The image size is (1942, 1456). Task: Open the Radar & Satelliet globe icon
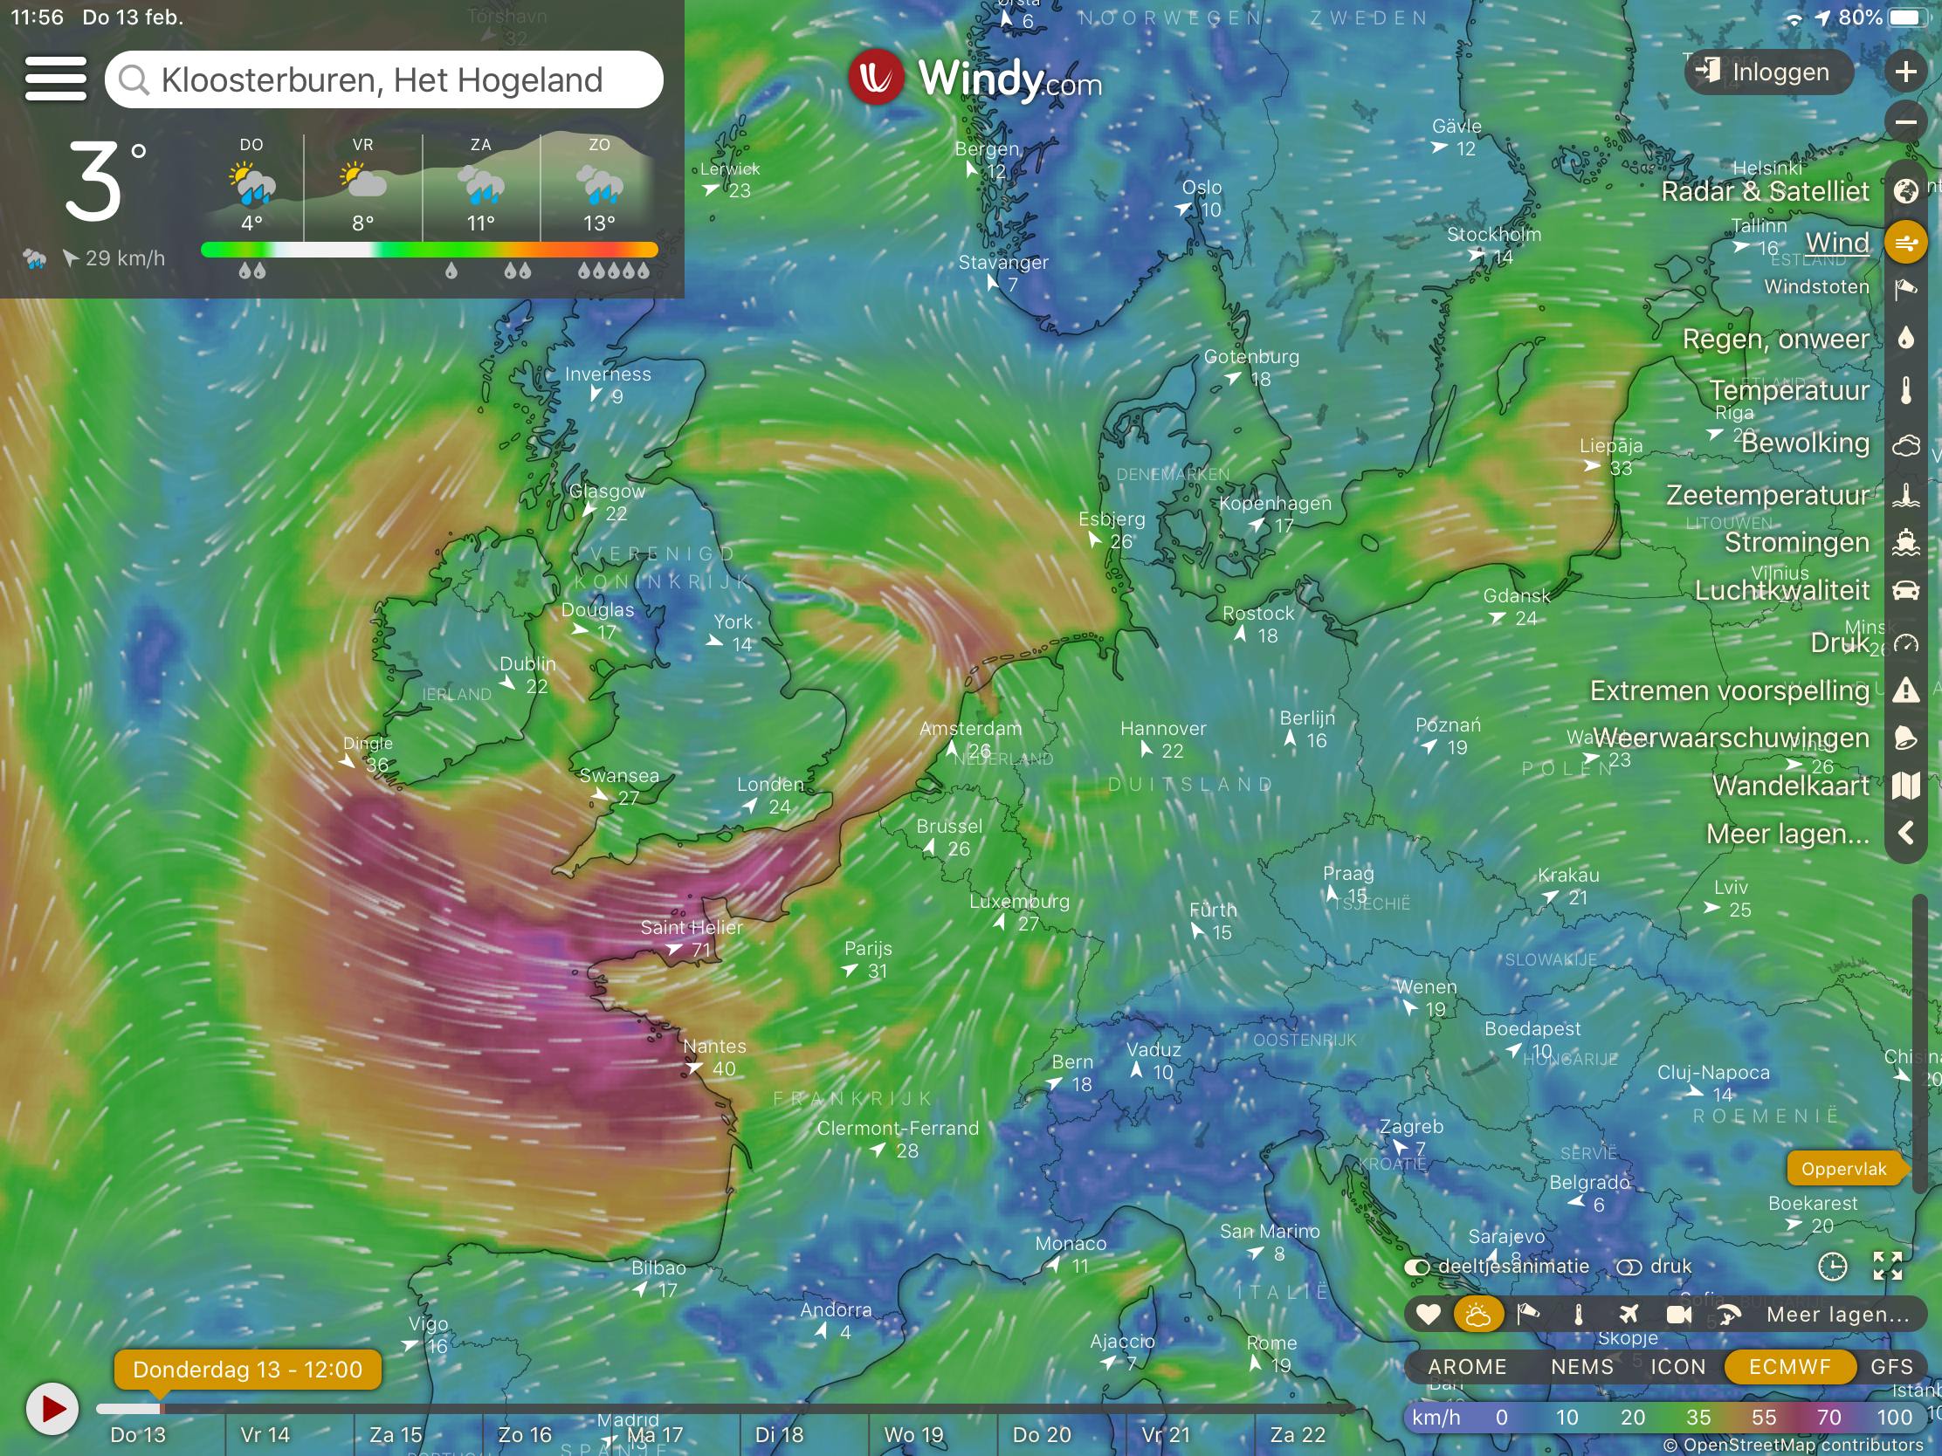[x=1907, y=191]
